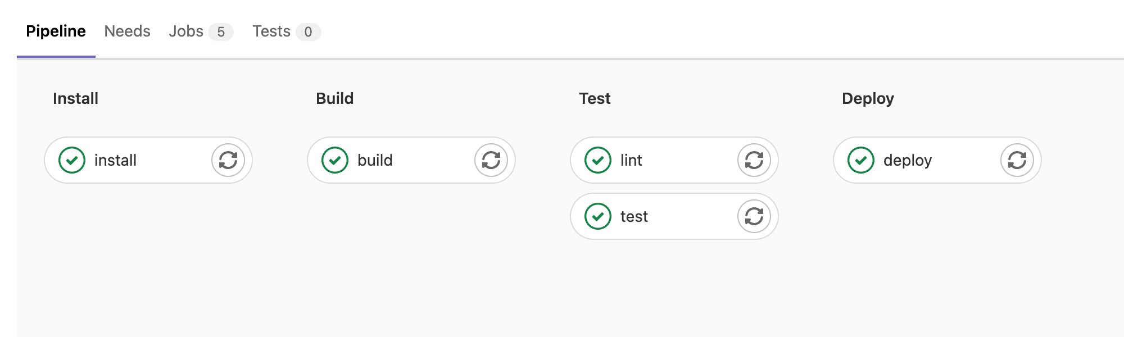1124x337 pixels.
Task: Open the build job details
Action: pyautogui.click(x=375, y=160)
